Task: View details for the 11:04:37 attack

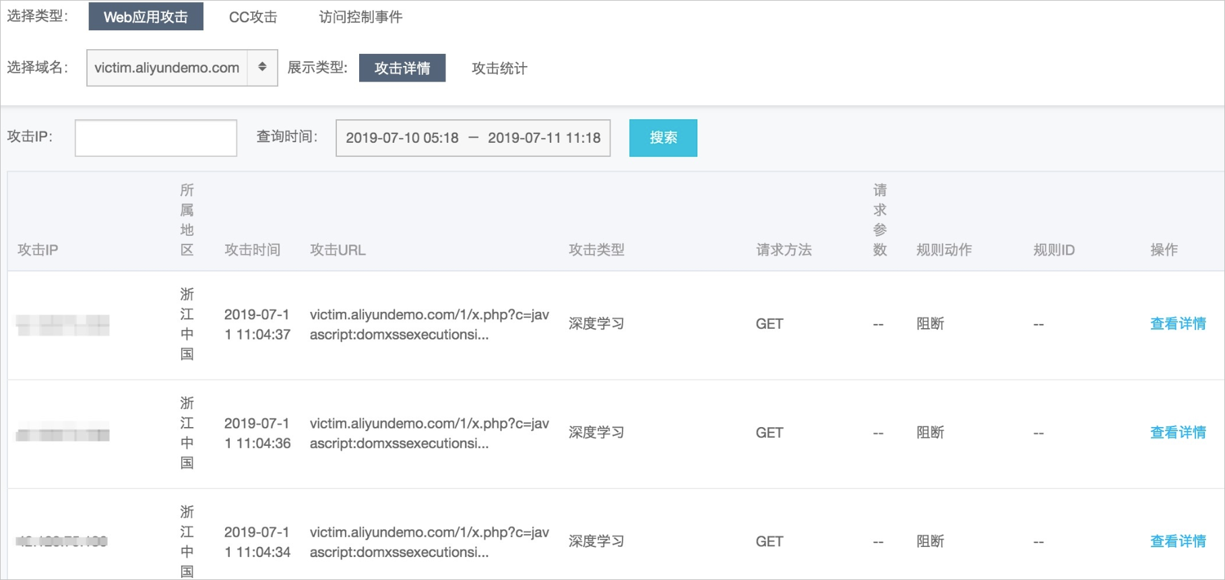Action: [1178, 324]
